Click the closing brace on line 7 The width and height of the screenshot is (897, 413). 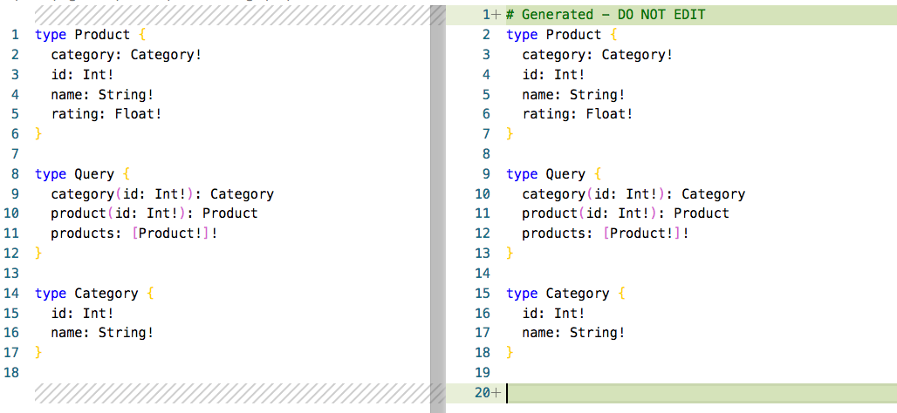[510, 134]
